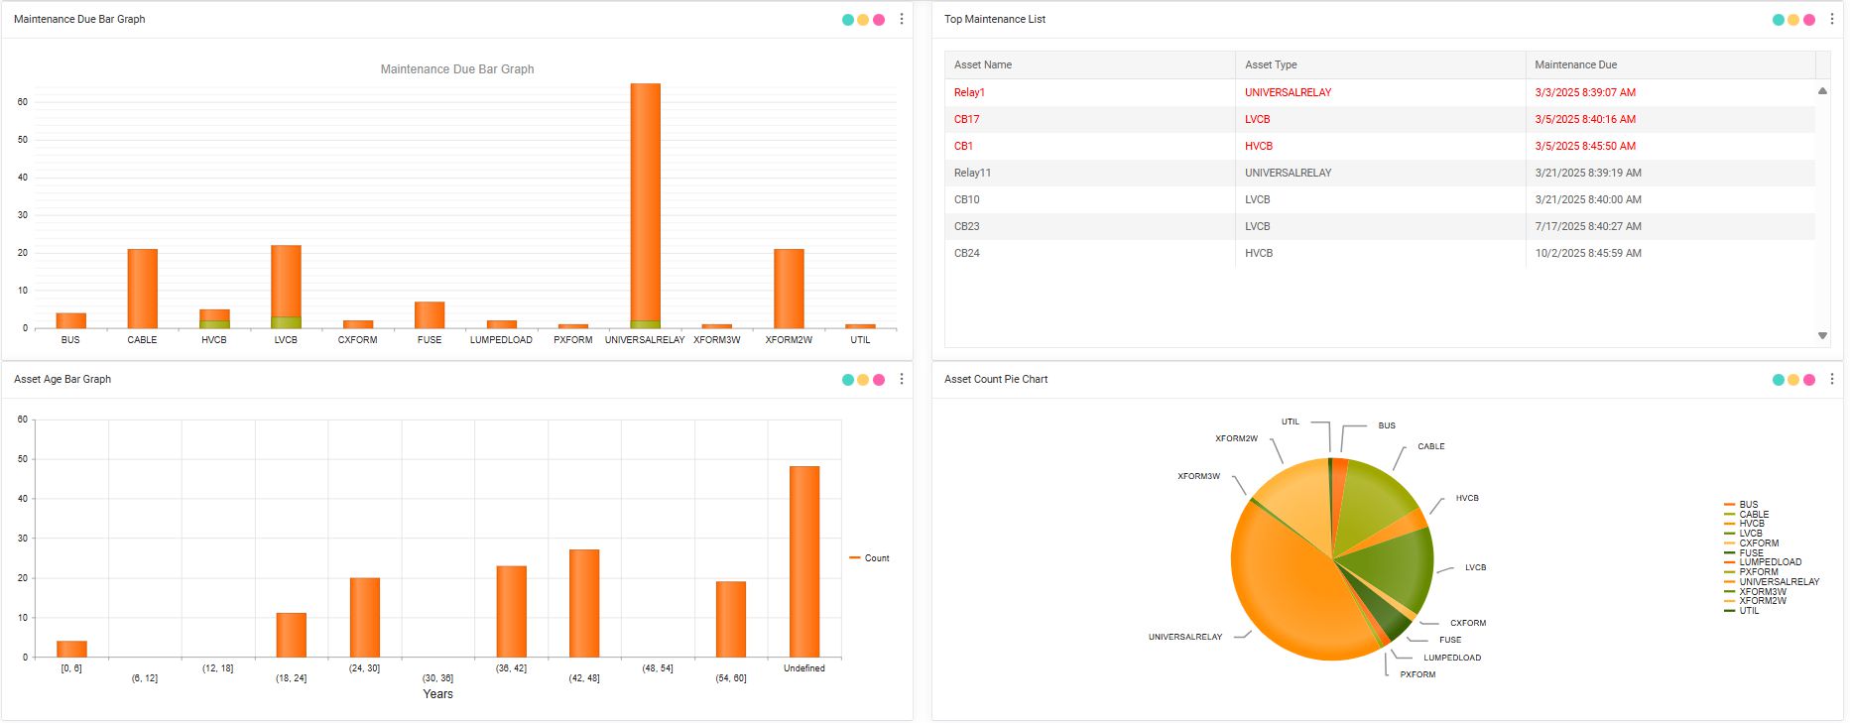Viewport: 1850px width, 723px height.
Task: Click the maintenance list scroll down arrow
Action: tap(1822, 336)
